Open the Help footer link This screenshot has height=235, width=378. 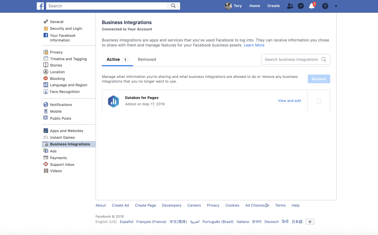click(295, 205)
